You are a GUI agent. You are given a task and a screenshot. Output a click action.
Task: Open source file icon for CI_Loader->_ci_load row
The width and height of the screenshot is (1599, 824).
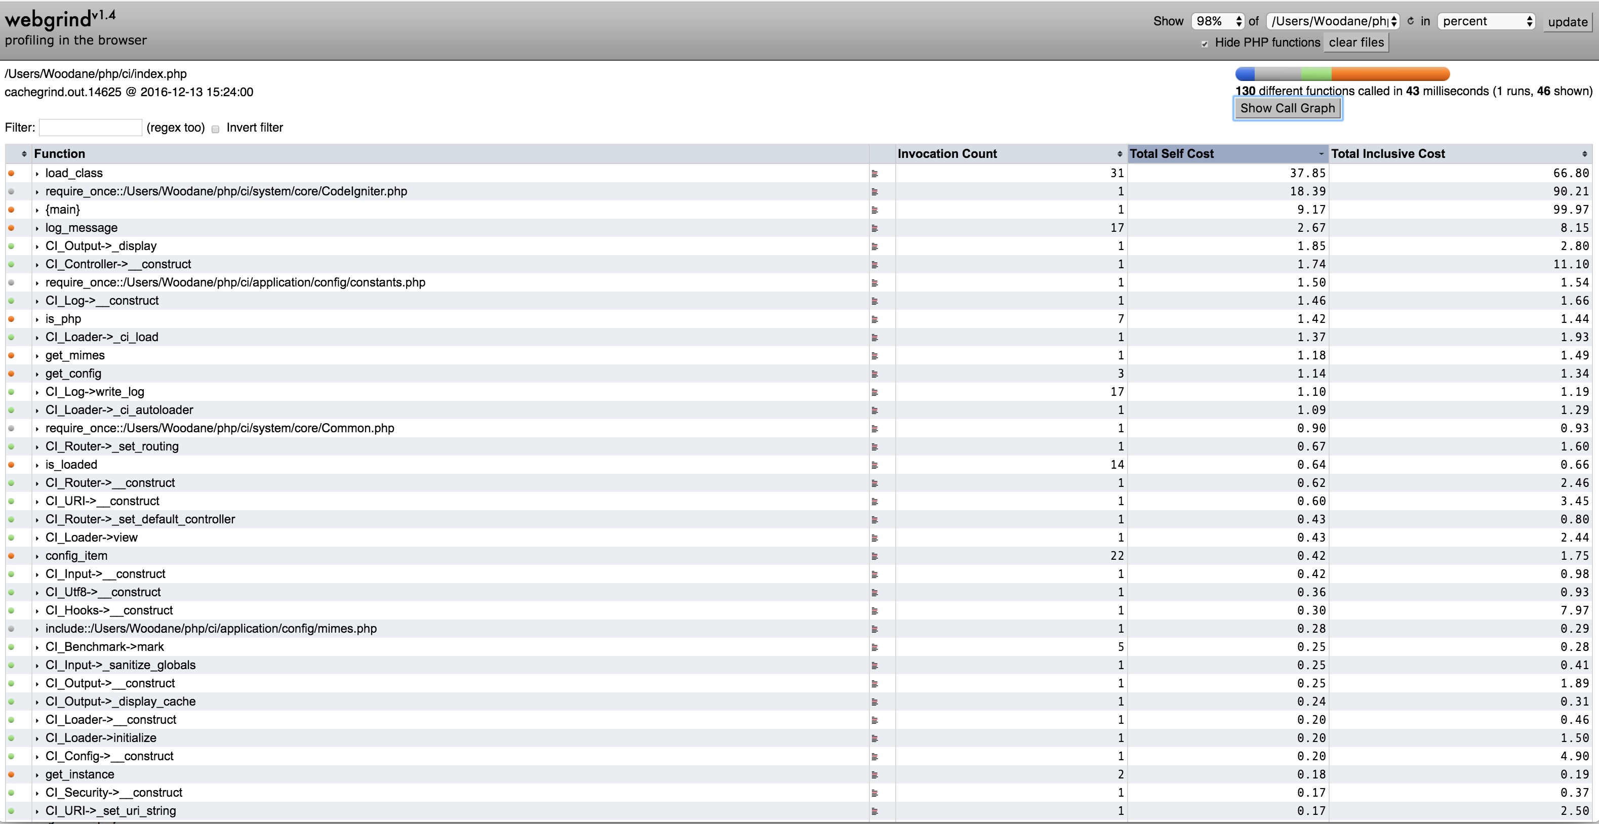pyautogui.click(x=874, y=338)
